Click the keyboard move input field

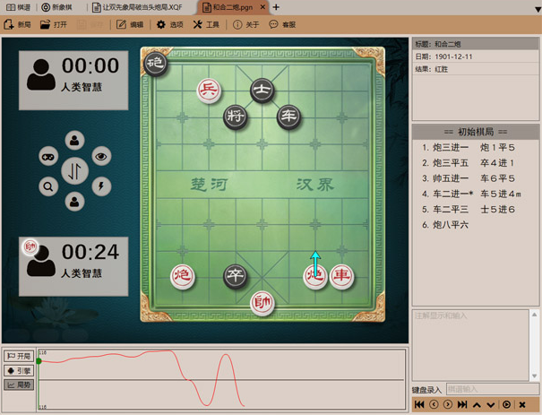479,389
